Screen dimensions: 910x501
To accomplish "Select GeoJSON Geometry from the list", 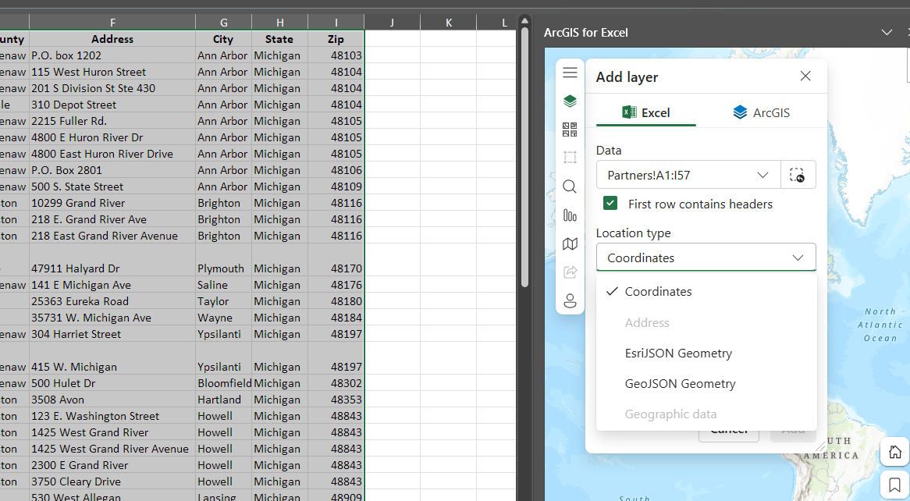I will click(681, 383).
